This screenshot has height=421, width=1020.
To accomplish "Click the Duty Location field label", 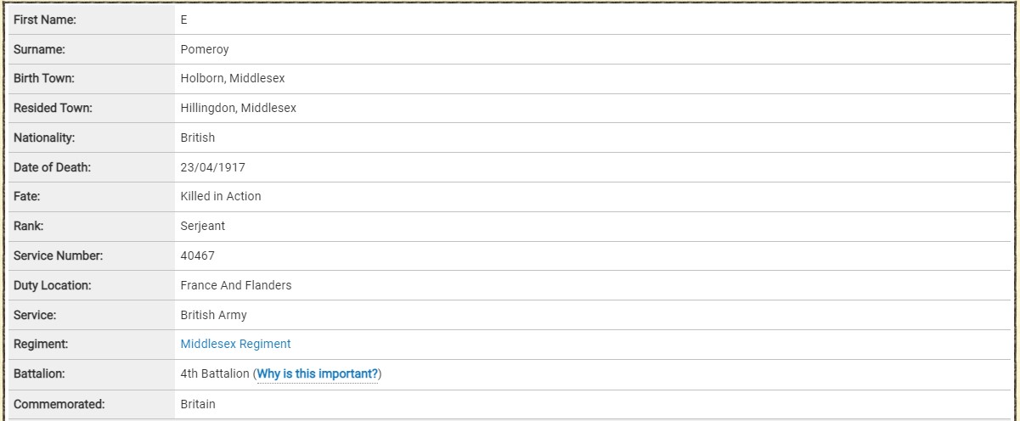I will tap(53, 285).
